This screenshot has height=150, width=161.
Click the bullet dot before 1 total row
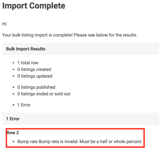click(x=14, y=63)
